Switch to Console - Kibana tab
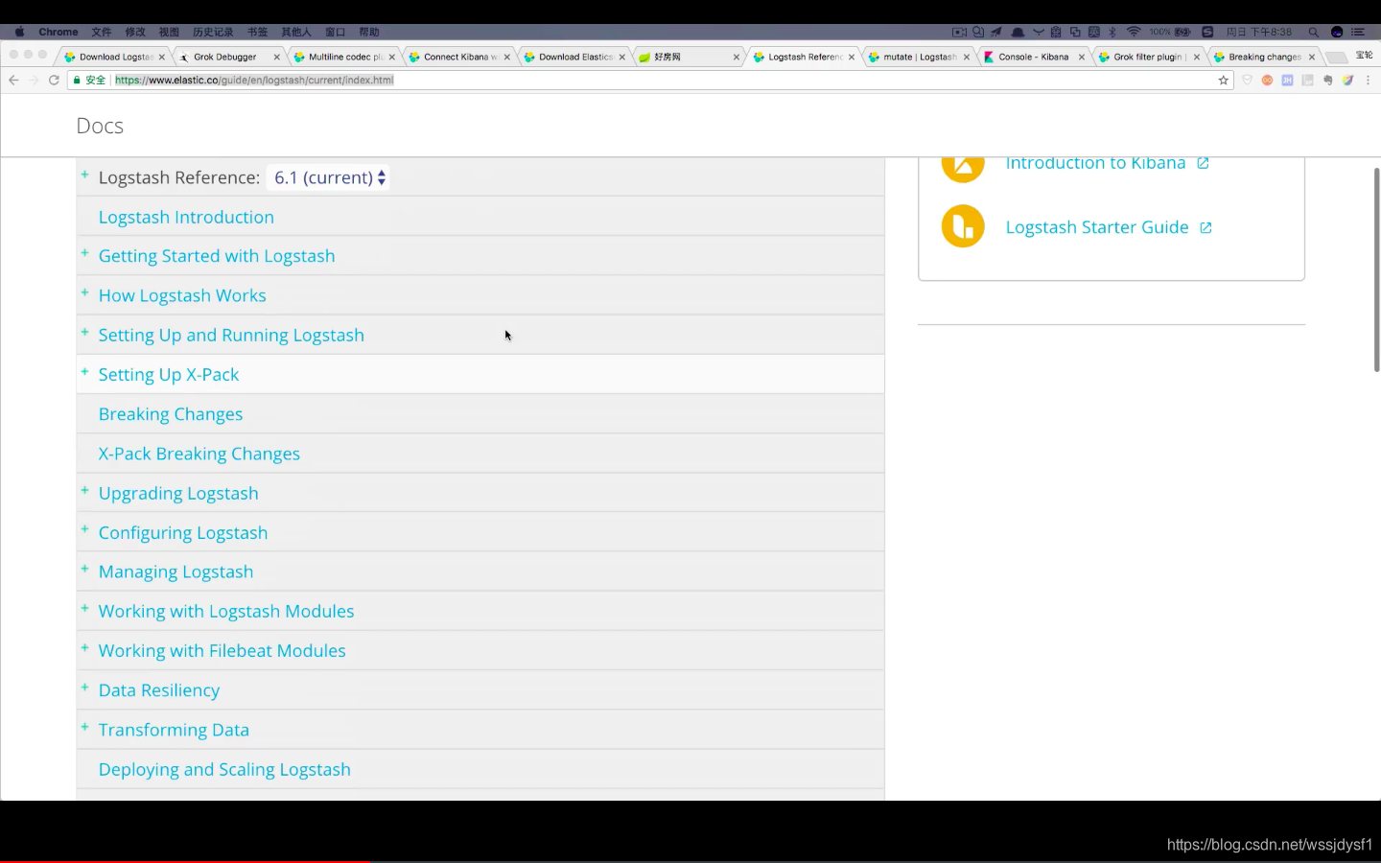The height and width of the screenshot is (863, 1381). click(x=1033, y=57)
